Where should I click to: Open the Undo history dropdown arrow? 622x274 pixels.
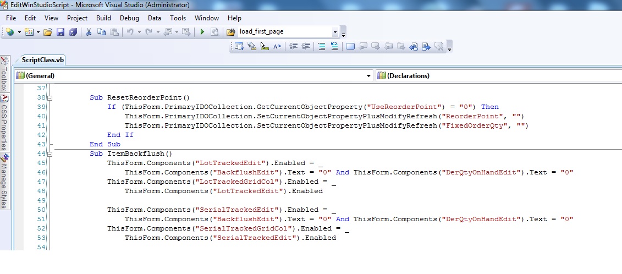(139, 32)
